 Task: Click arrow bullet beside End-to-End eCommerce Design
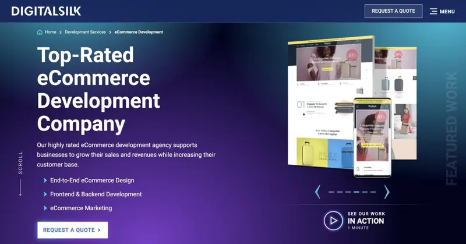point(45,181)
